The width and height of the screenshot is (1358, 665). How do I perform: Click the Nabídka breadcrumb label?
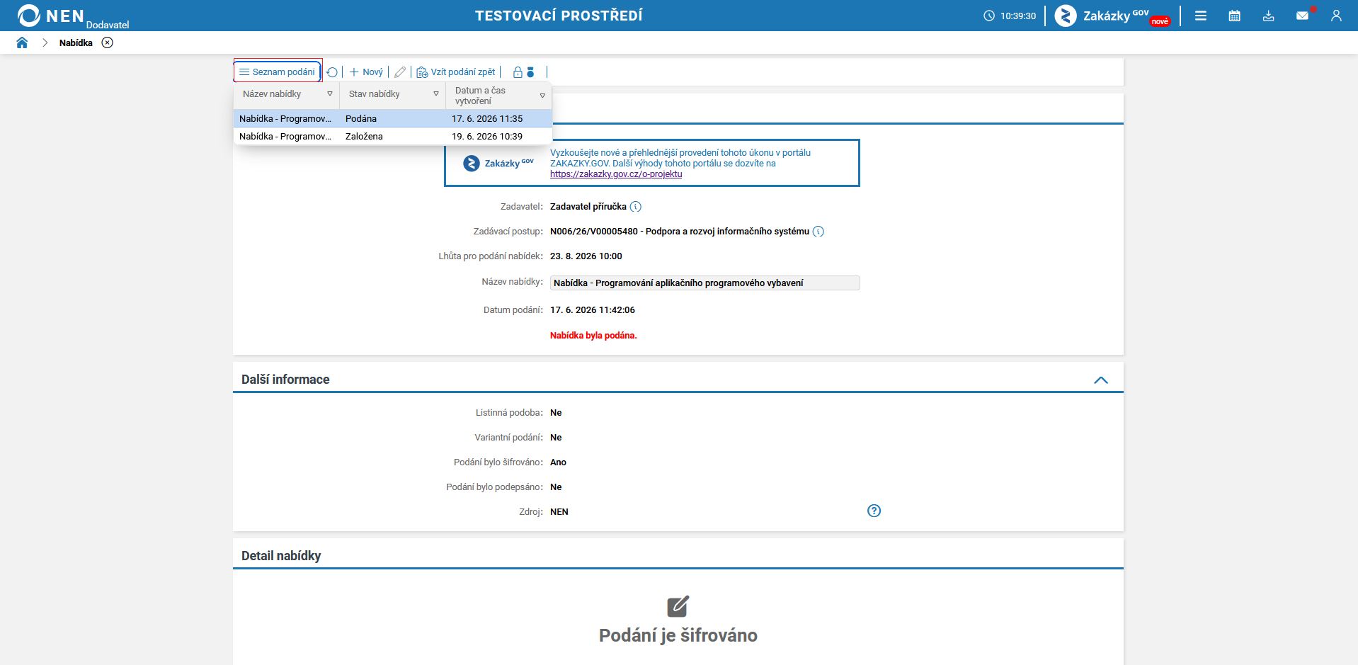pos(76,43)
